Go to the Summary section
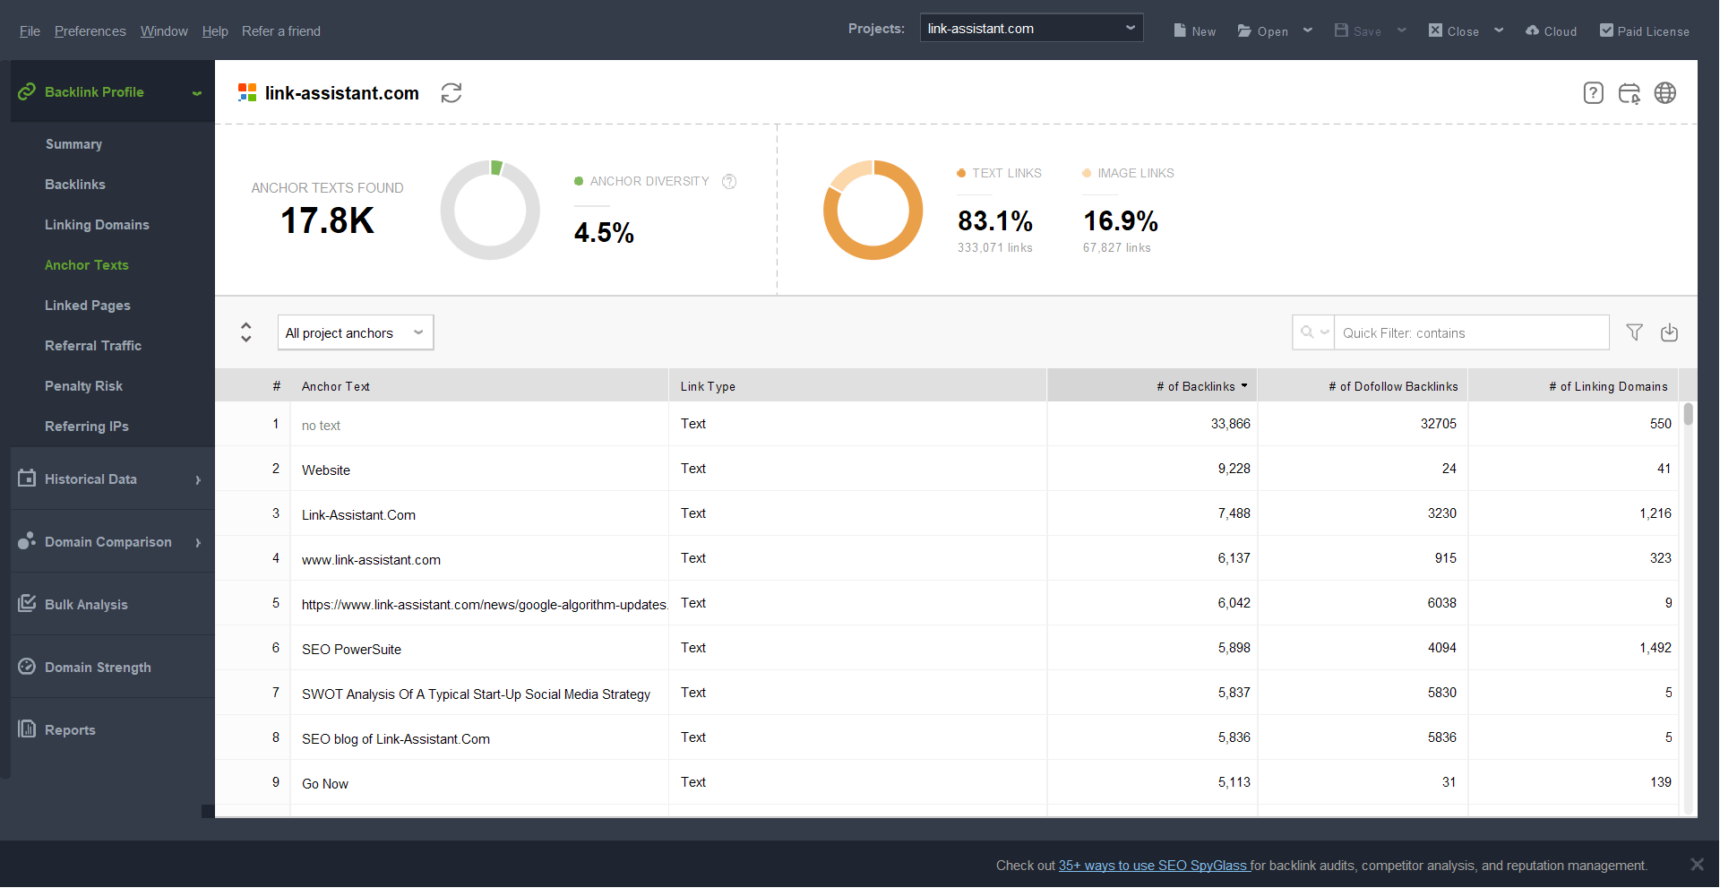 (x=73, y=144)
